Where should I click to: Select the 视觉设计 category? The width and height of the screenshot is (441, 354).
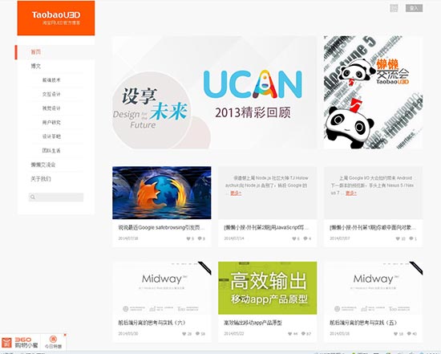51,108
